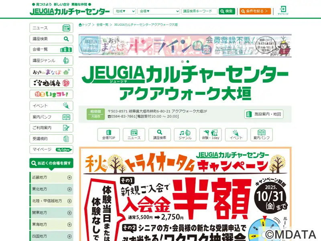
Task: Open the 会場TOP icon tab
Action: [x=108, y=135]
